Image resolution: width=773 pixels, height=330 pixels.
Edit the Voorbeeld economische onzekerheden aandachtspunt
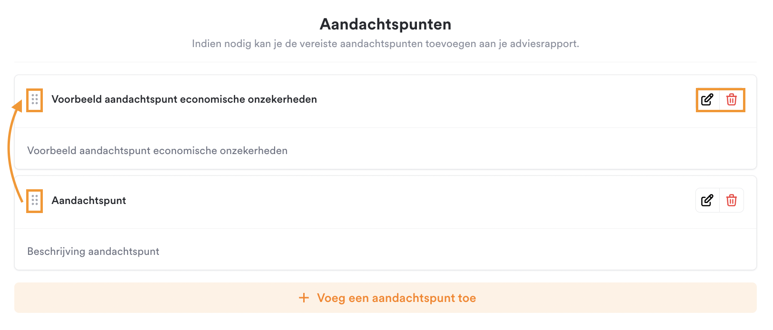coord(707,99)
